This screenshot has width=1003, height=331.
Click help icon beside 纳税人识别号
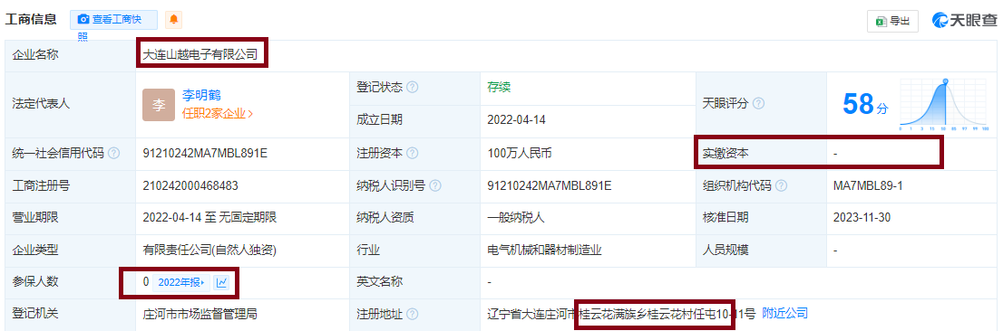point(435,185)
